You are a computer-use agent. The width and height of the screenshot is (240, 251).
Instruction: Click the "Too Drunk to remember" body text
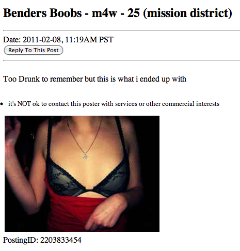click(43, 79)
